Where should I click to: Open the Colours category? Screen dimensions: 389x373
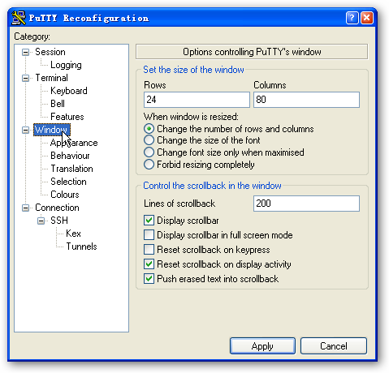click(x=65, y=195)
